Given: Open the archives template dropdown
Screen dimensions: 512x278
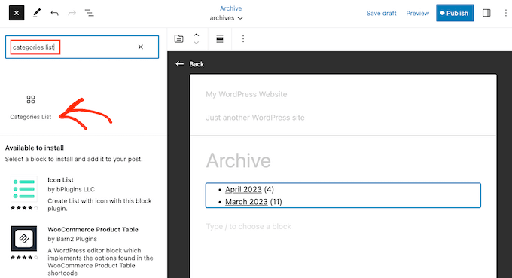Looking at the screenshot, I should 226,18.
